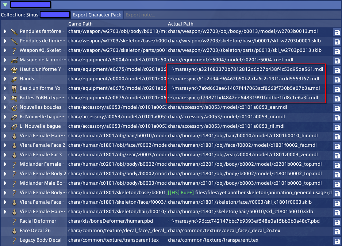This screenshot has height=246, width=342.
Task: Click the ring icon for R: Nouvelle bague
Action: pos(14,117)
